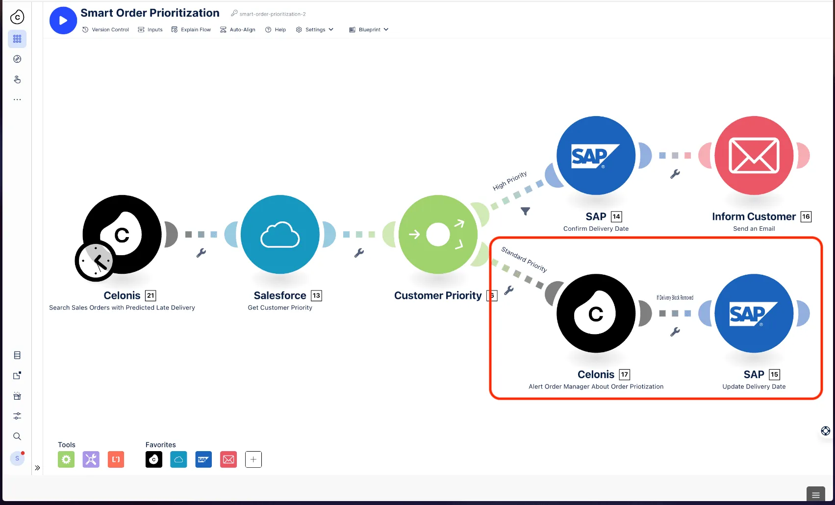Select the hand pointer icon in the sidebar
This screenshot has height=505, width=835.
(17, 79)
